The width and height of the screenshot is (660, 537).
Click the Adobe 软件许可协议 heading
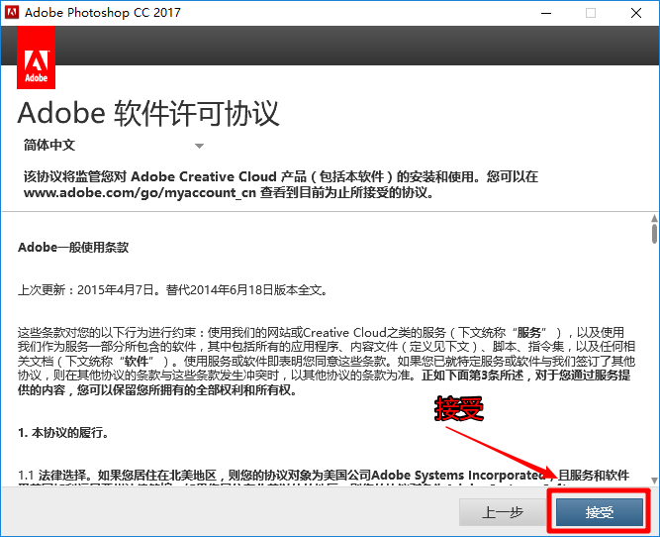(x=148, y=112)
